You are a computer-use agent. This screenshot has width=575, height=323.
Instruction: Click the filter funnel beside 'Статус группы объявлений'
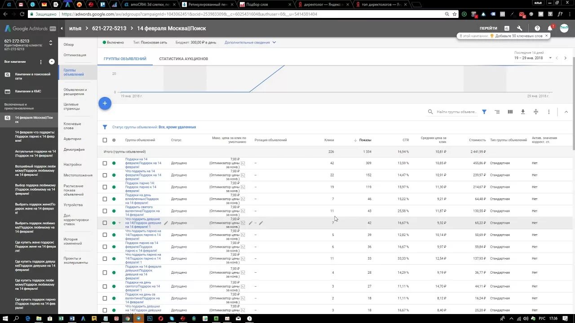(x=105, y=127)
